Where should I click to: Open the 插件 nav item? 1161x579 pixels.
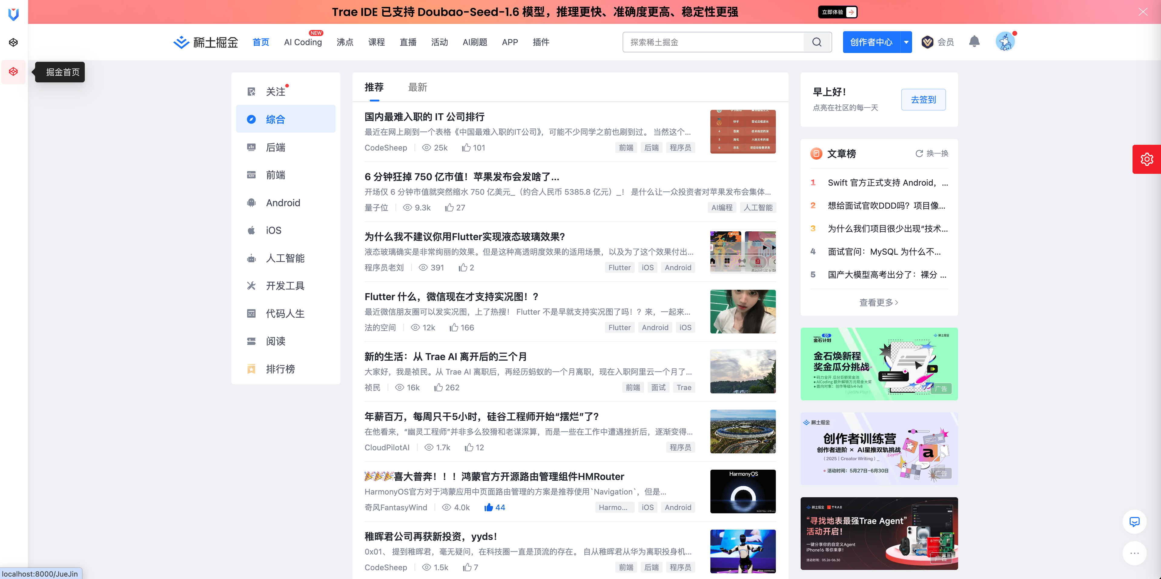click(x=541, y=42)
